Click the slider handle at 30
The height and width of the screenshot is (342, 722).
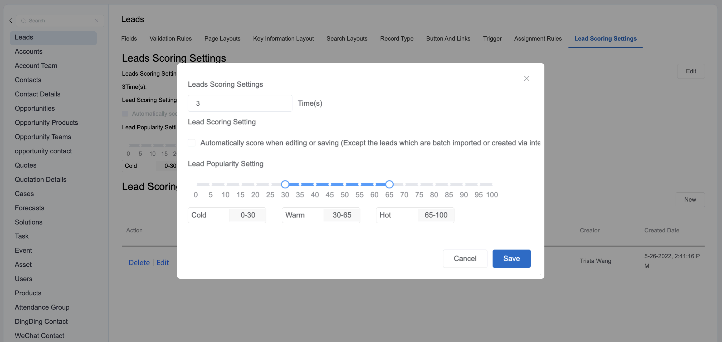click(285, 184)
